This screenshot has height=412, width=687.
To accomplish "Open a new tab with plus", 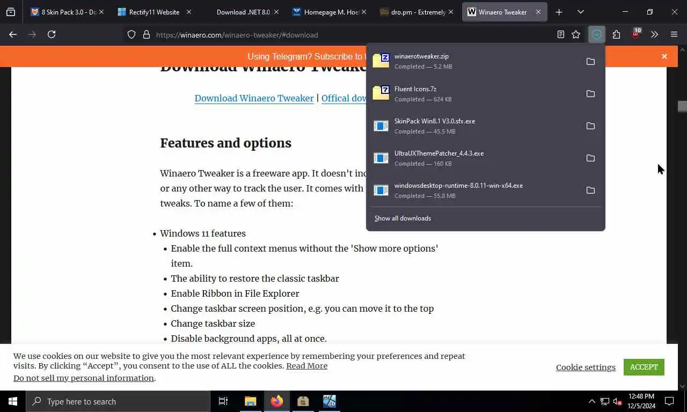I will click(559, 12).
